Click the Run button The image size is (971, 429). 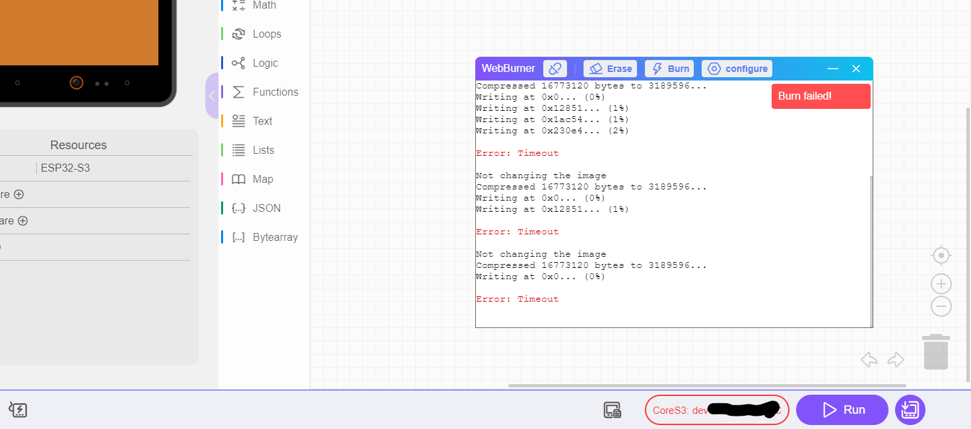[842, 410]
